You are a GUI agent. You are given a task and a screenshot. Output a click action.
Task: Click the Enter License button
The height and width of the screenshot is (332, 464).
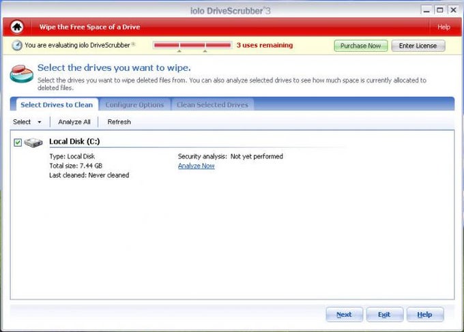point(418,46)
